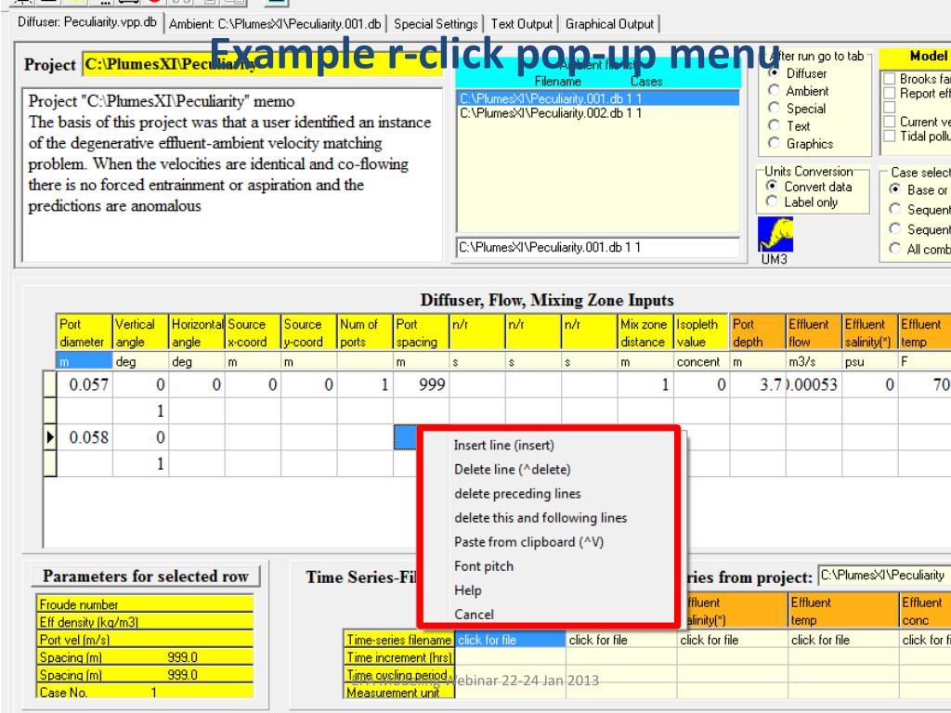The image size is (951, 713).
Task: Click the 'concent' unit cell
Action: tap(701, 361)
